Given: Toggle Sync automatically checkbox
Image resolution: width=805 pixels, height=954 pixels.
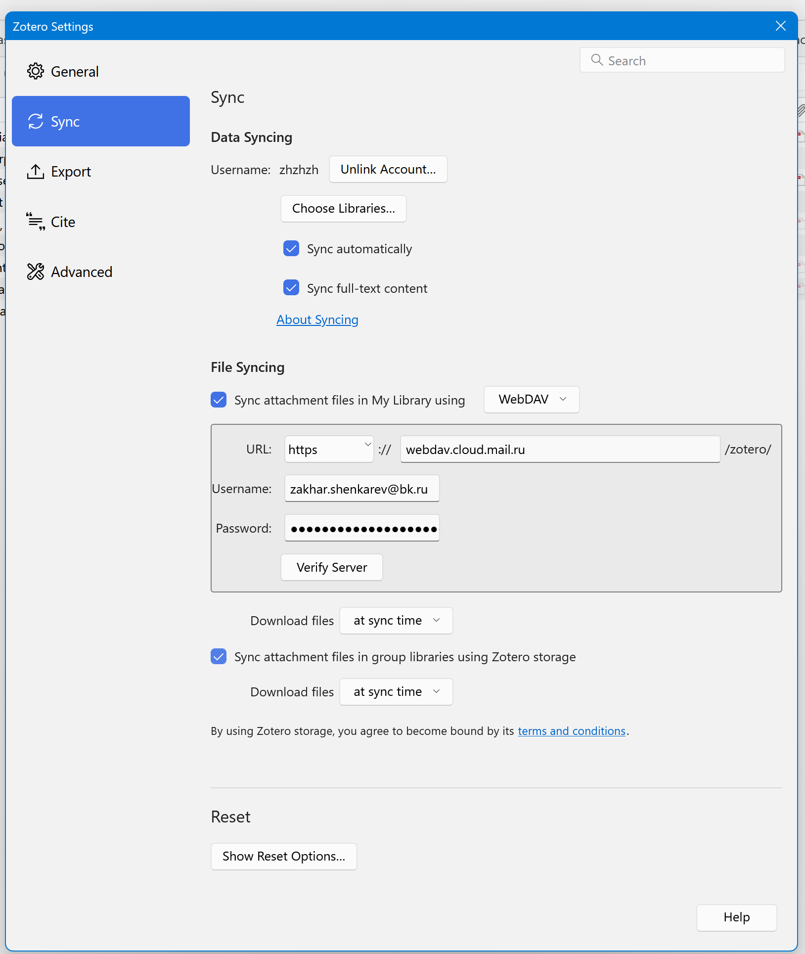Looking at the screenshot, I should (x=291, y=248).
